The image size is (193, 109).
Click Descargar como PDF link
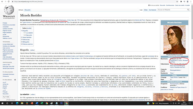8,67
